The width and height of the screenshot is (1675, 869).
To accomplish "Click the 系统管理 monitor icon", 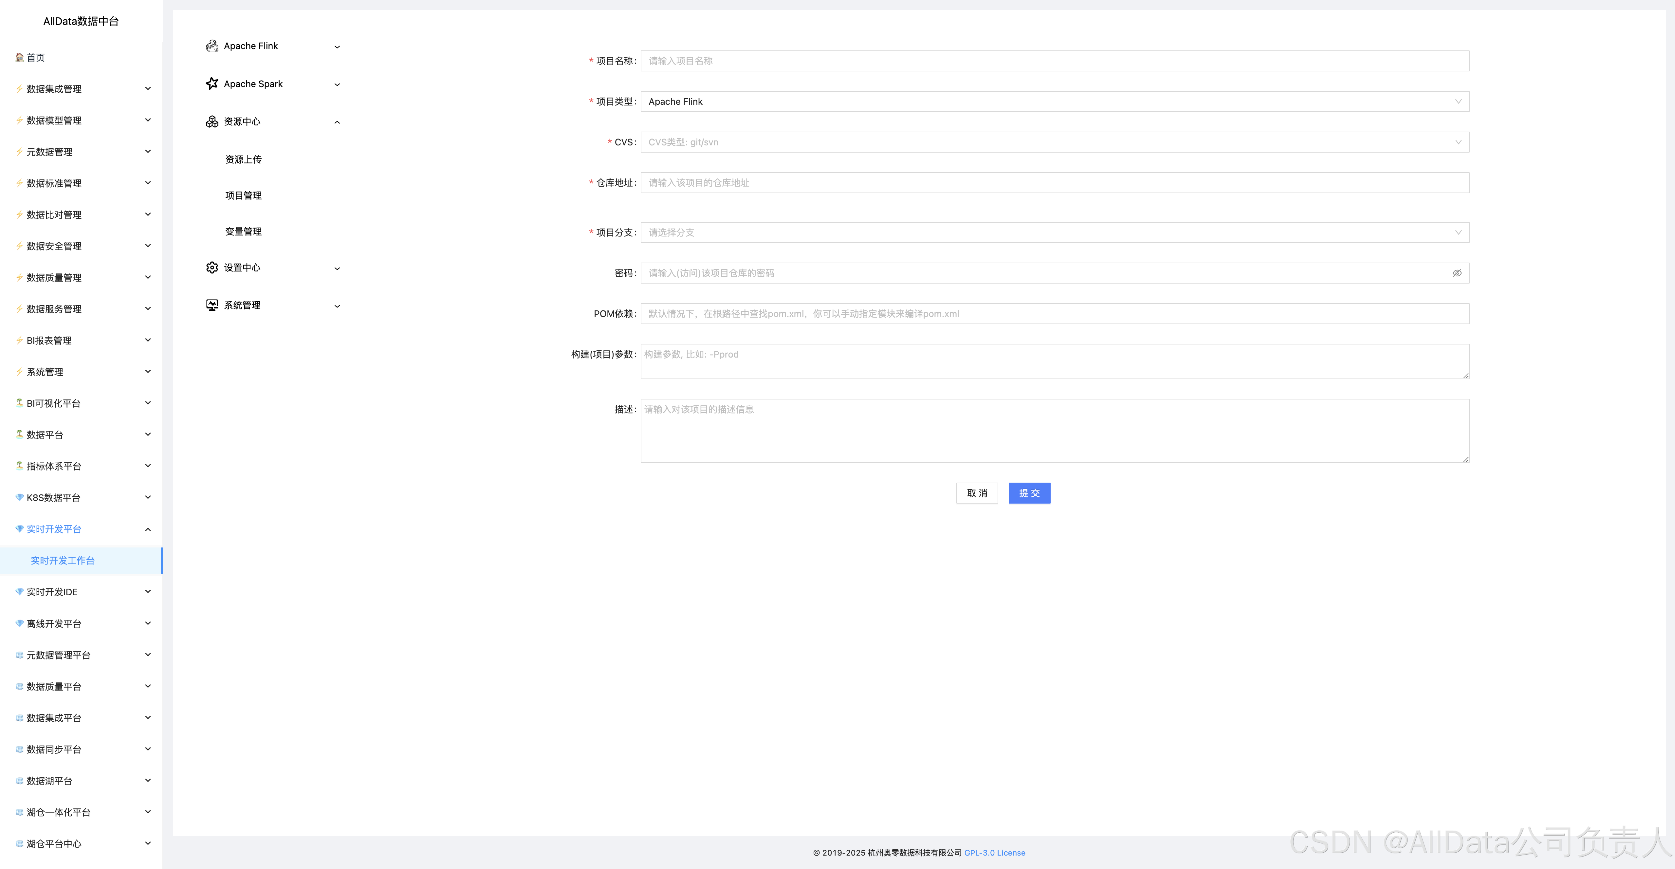I will (212, 305).
